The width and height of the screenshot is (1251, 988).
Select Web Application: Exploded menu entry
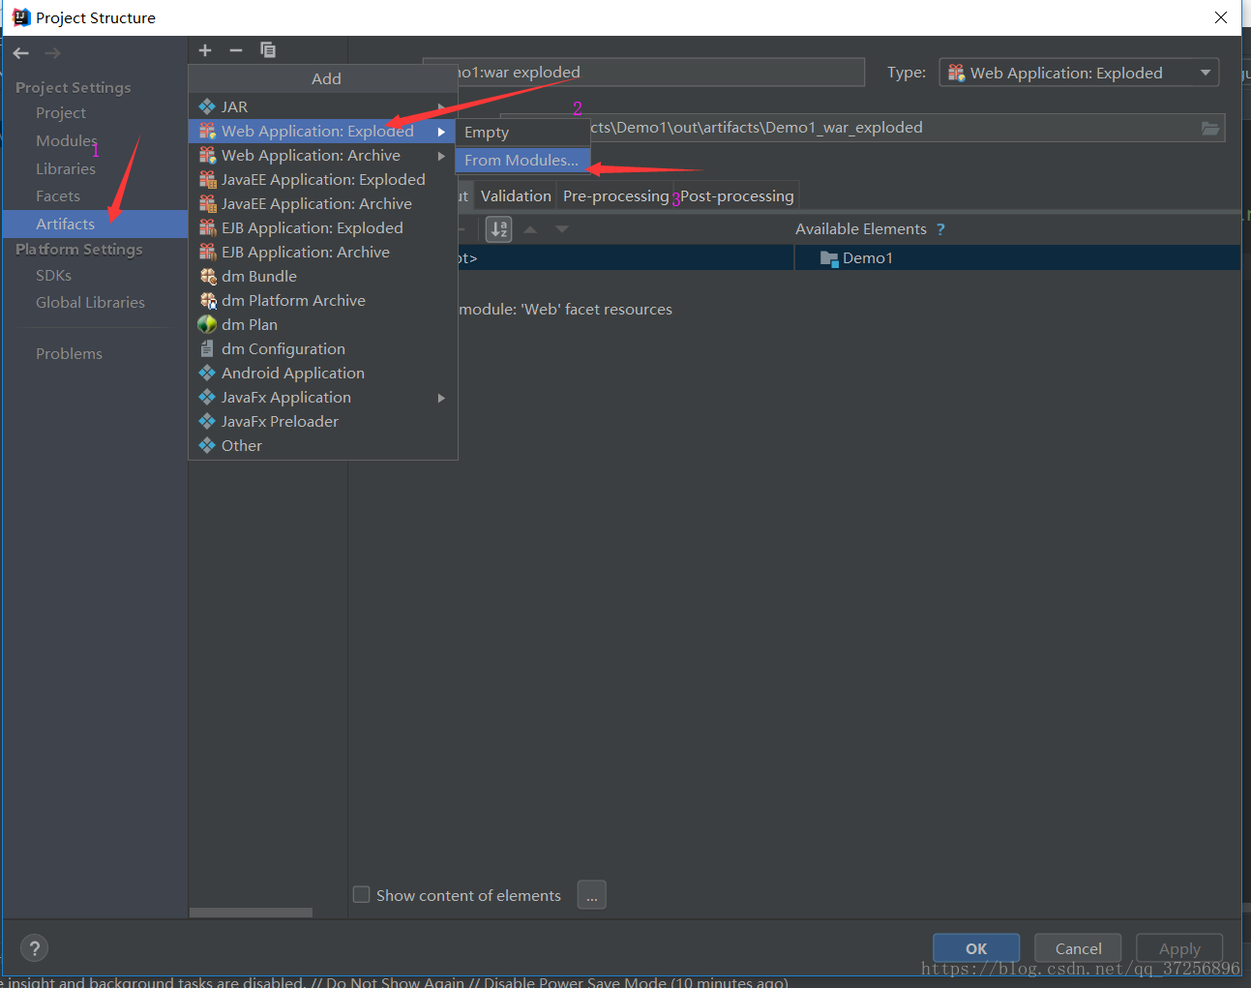[x=322, y=131]
